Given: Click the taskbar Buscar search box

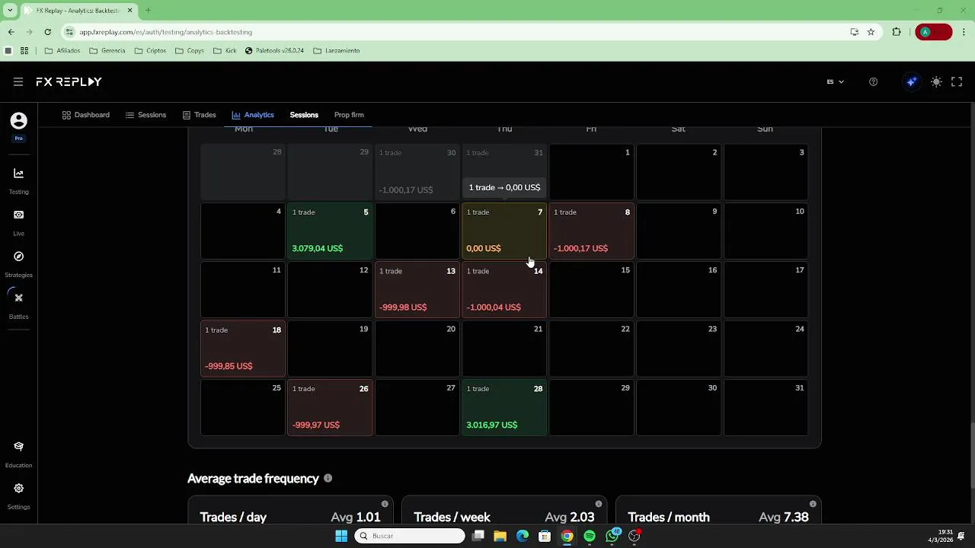Looking at the screenshot, I should [410, 536].
